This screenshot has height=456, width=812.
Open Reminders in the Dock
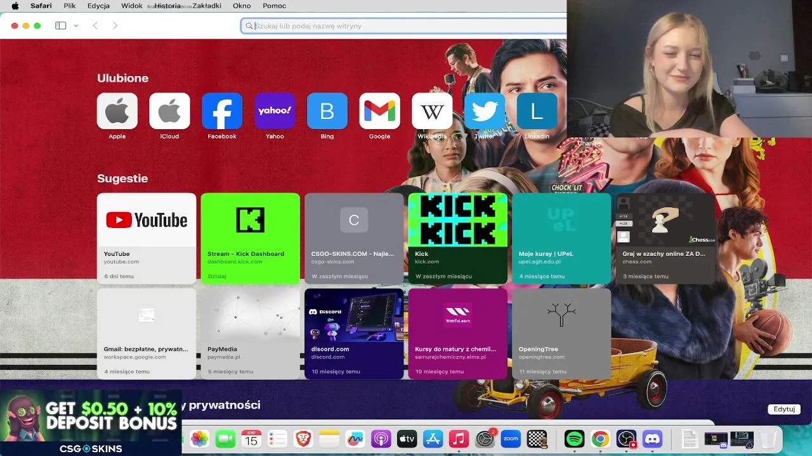pos(277,439)
